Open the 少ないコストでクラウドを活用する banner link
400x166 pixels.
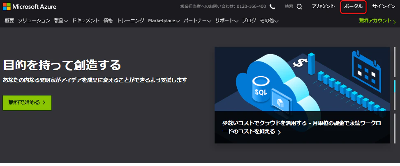302,127
